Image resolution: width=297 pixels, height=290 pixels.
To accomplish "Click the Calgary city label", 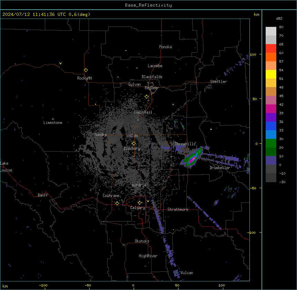I will tap(138, 208).
